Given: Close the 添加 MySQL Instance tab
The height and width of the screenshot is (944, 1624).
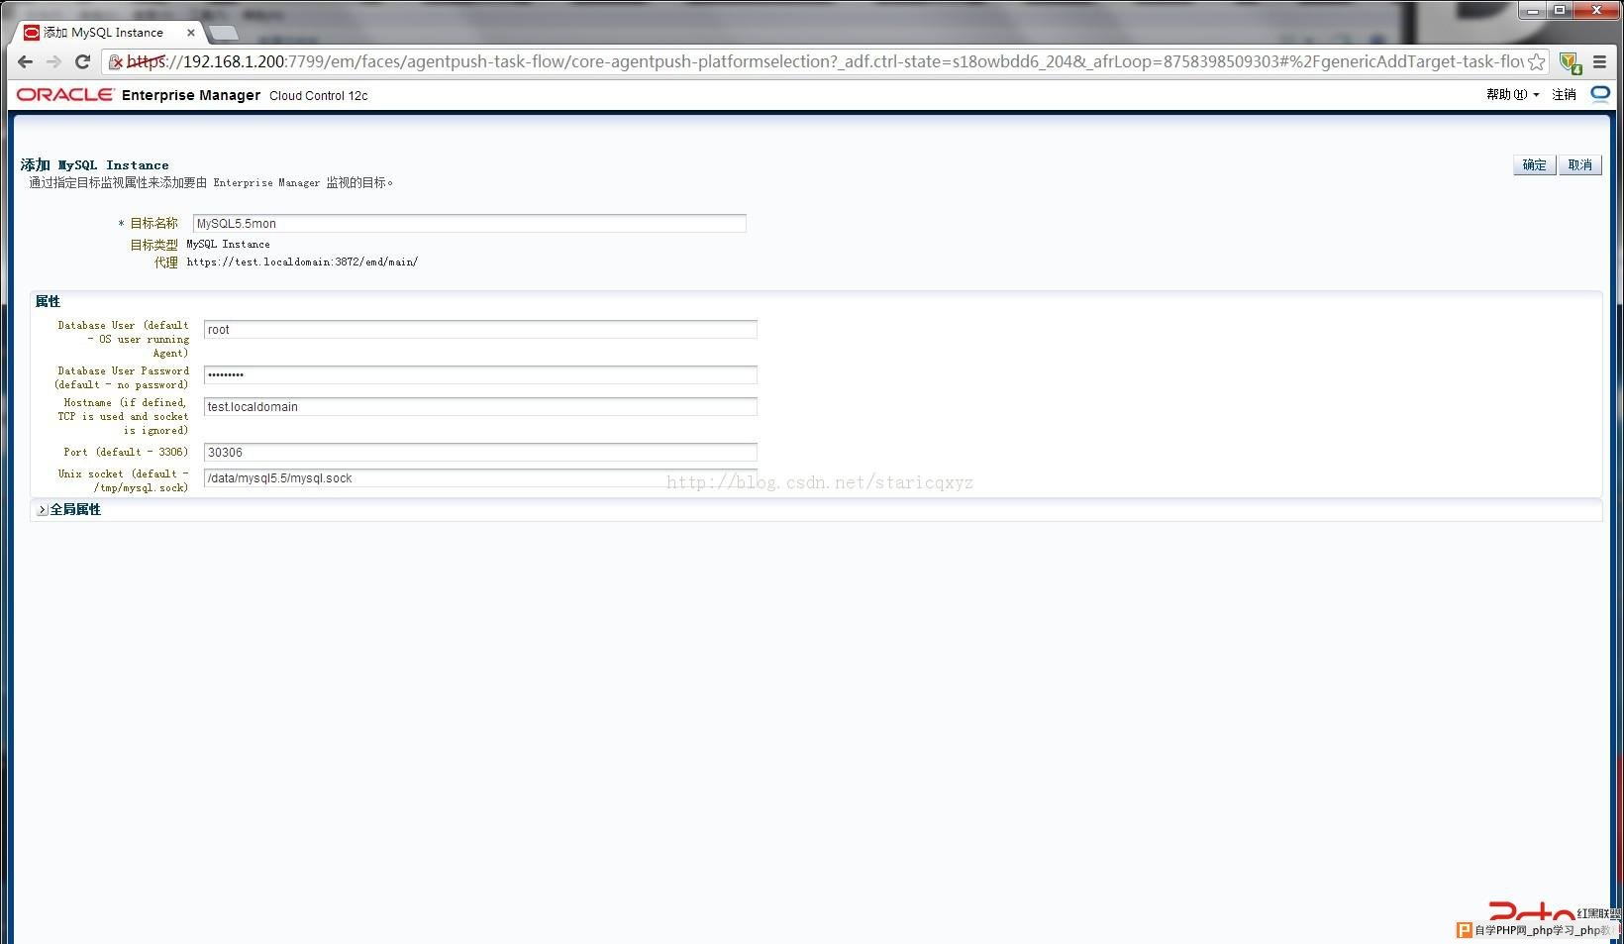Looking at the screenshot, I should point(191,33).
